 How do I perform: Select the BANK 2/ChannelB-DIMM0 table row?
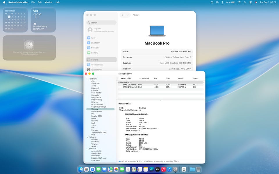point(161,87)
